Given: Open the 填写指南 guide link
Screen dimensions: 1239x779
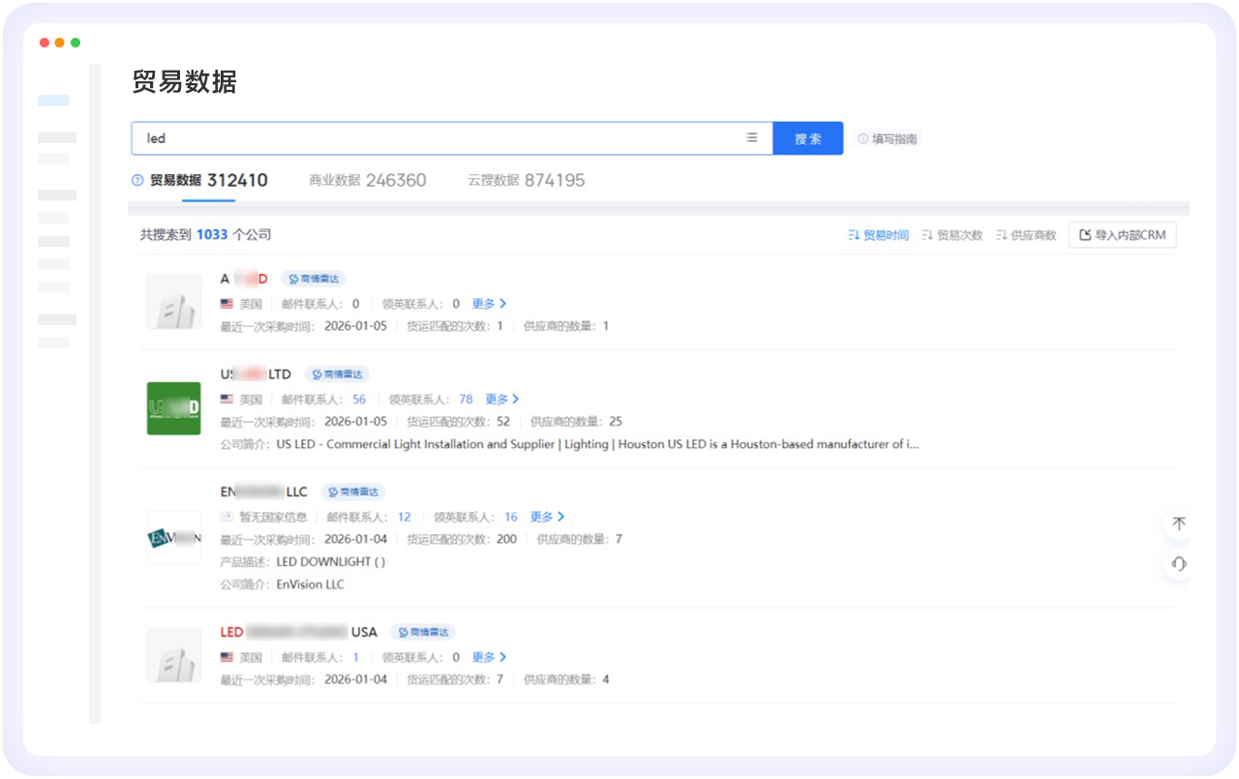Looking at the screenshot, I should pos(888,139).
